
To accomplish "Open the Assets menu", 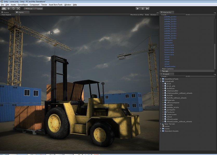I will click(13, 5).
